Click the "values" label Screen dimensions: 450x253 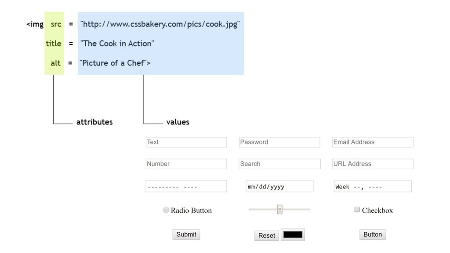click(178, 122)
